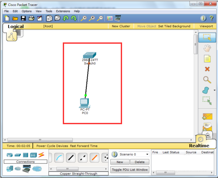Save the file with floppy disk icon

23,18
